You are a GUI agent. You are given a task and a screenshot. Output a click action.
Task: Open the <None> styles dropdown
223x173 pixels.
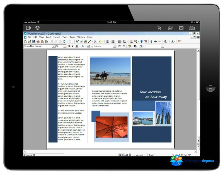click(114, 46)
